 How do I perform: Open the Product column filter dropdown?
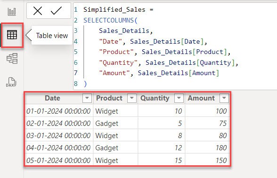pyautogui.click(x=132, y=98)
